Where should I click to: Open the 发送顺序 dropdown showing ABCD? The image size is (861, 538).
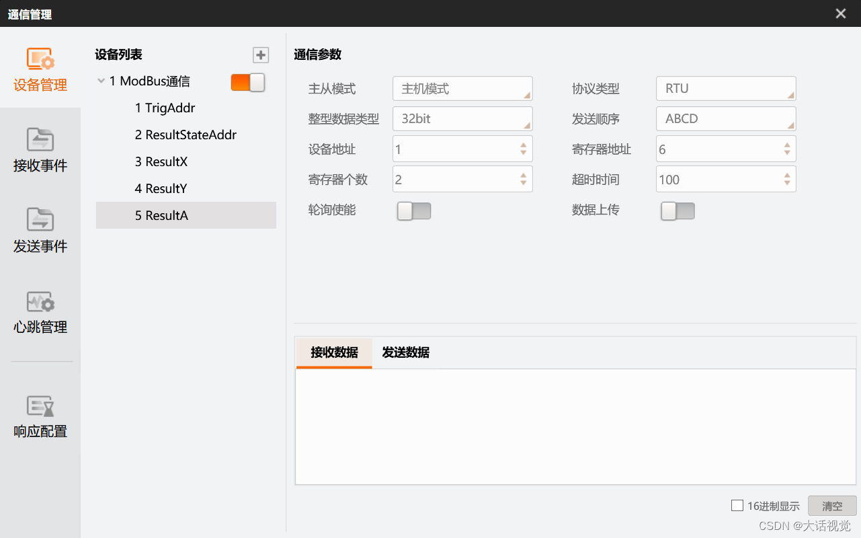726,118
